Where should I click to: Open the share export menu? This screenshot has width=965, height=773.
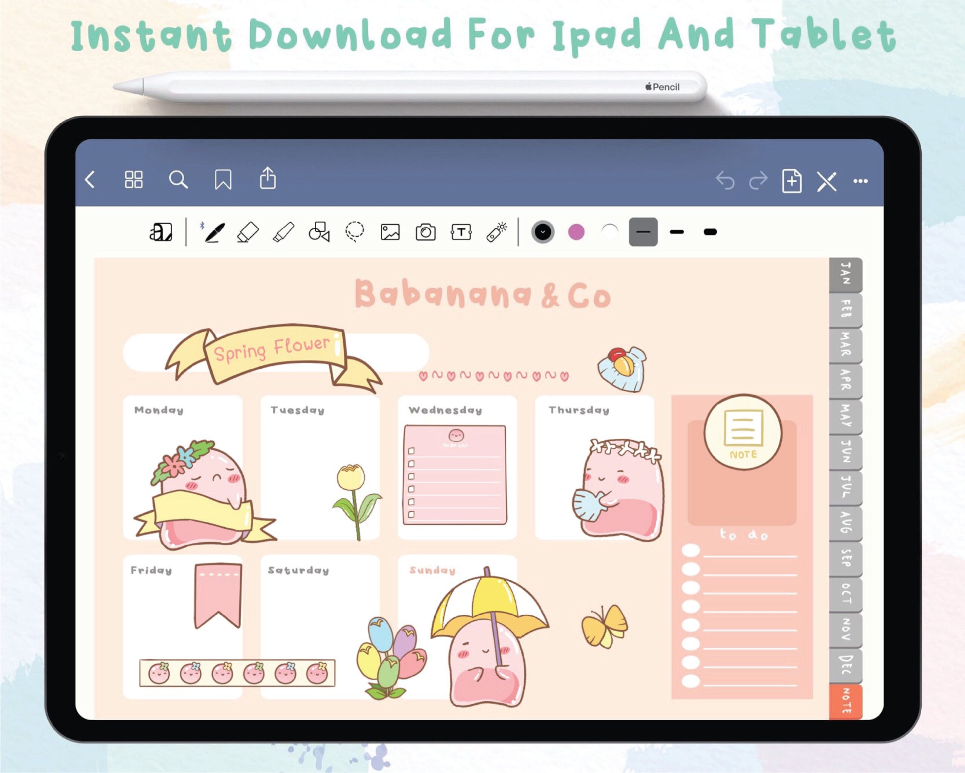pos(268,178)
